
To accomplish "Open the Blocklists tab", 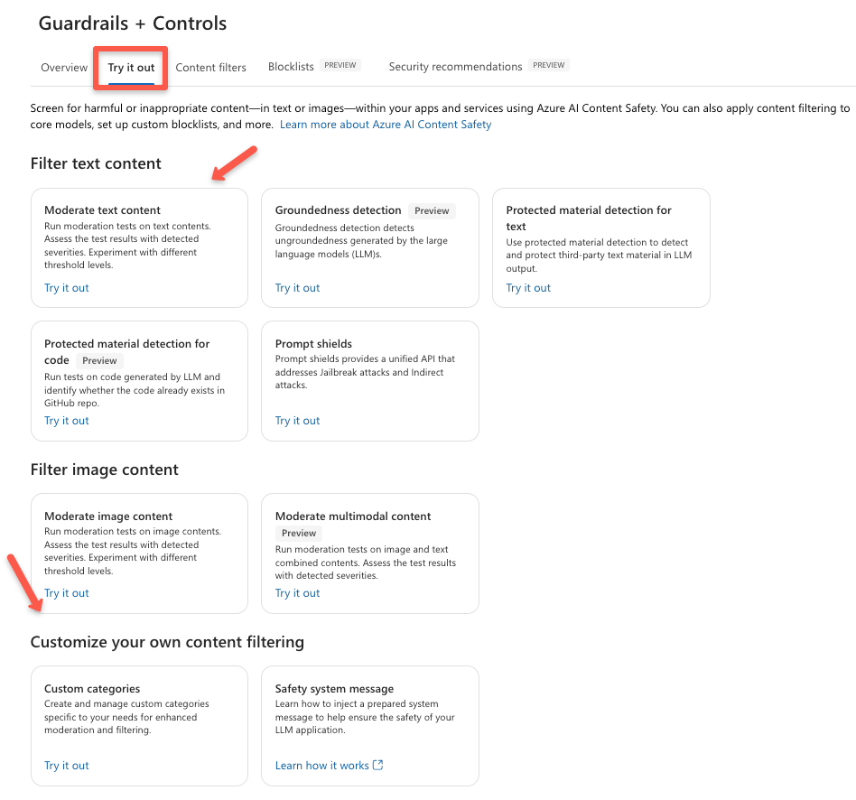I will point(290,67).
